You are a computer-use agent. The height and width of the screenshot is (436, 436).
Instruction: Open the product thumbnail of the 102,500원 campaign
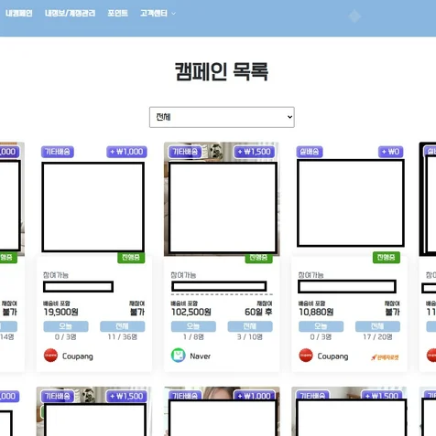pos(223,207)
